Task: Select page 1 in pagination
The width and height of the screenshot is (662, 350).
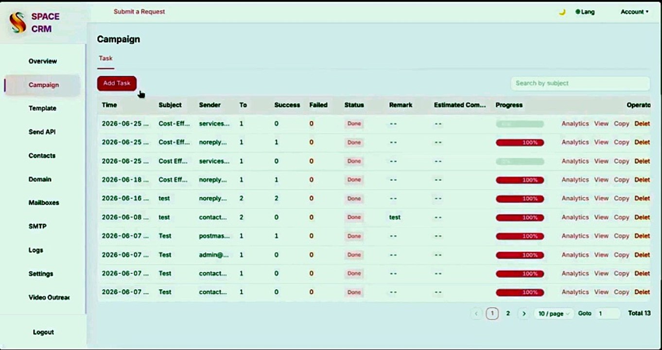Action: pos(492,314)
